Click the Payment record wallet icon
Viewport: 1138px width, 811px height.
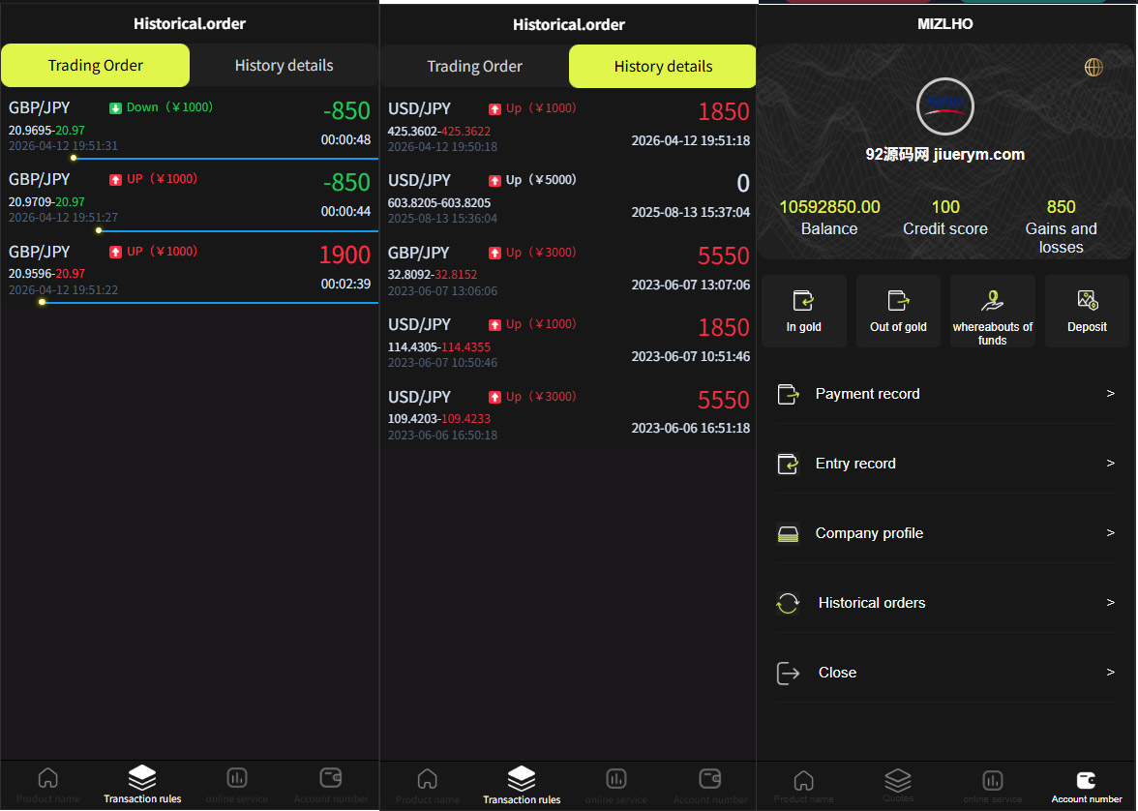tap(789, 395)
